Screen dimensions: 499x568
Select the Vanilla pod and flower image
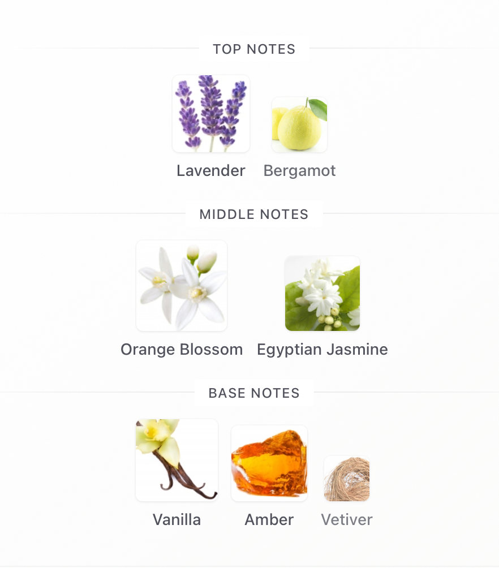click(177, 460)
